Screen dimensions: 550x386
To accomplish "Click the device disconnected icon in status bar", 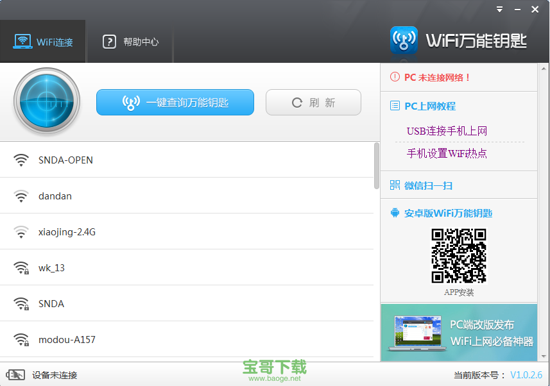I will 13,374.
